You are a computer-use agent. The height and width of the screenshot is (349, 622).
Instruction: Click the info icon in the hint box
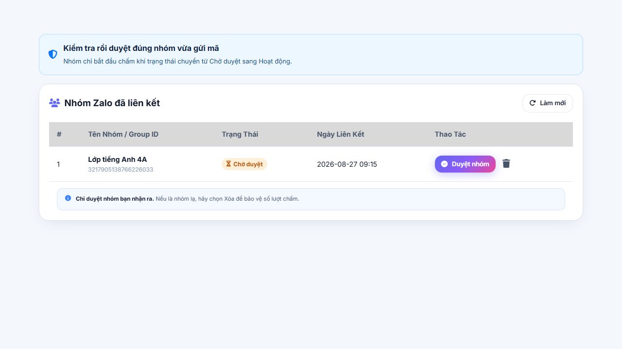(68, 198)
